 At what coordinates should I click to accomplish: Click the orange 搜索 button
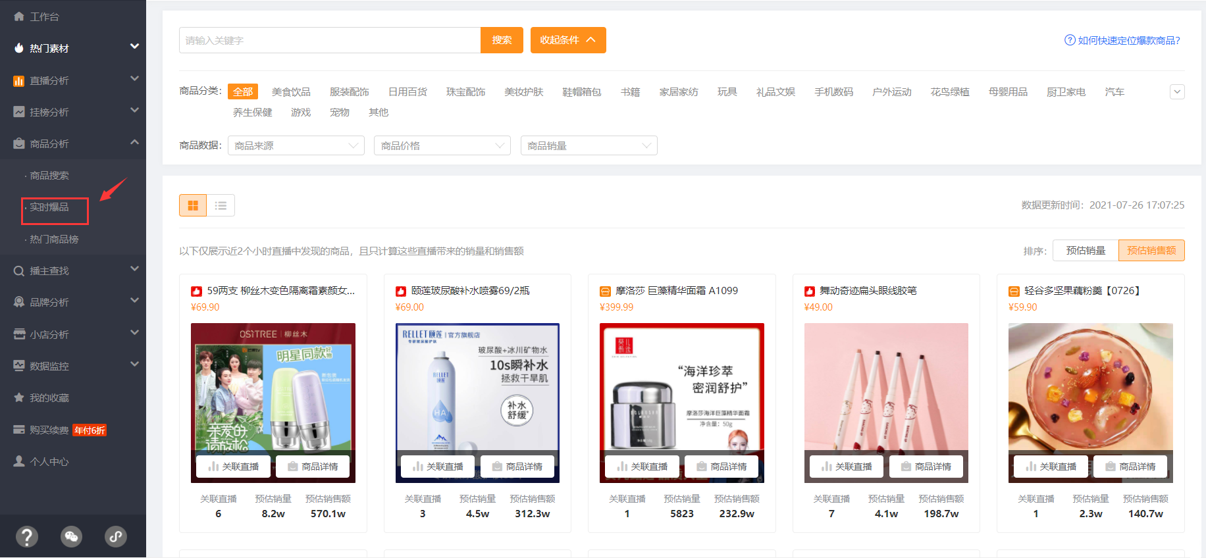[502, 40]
